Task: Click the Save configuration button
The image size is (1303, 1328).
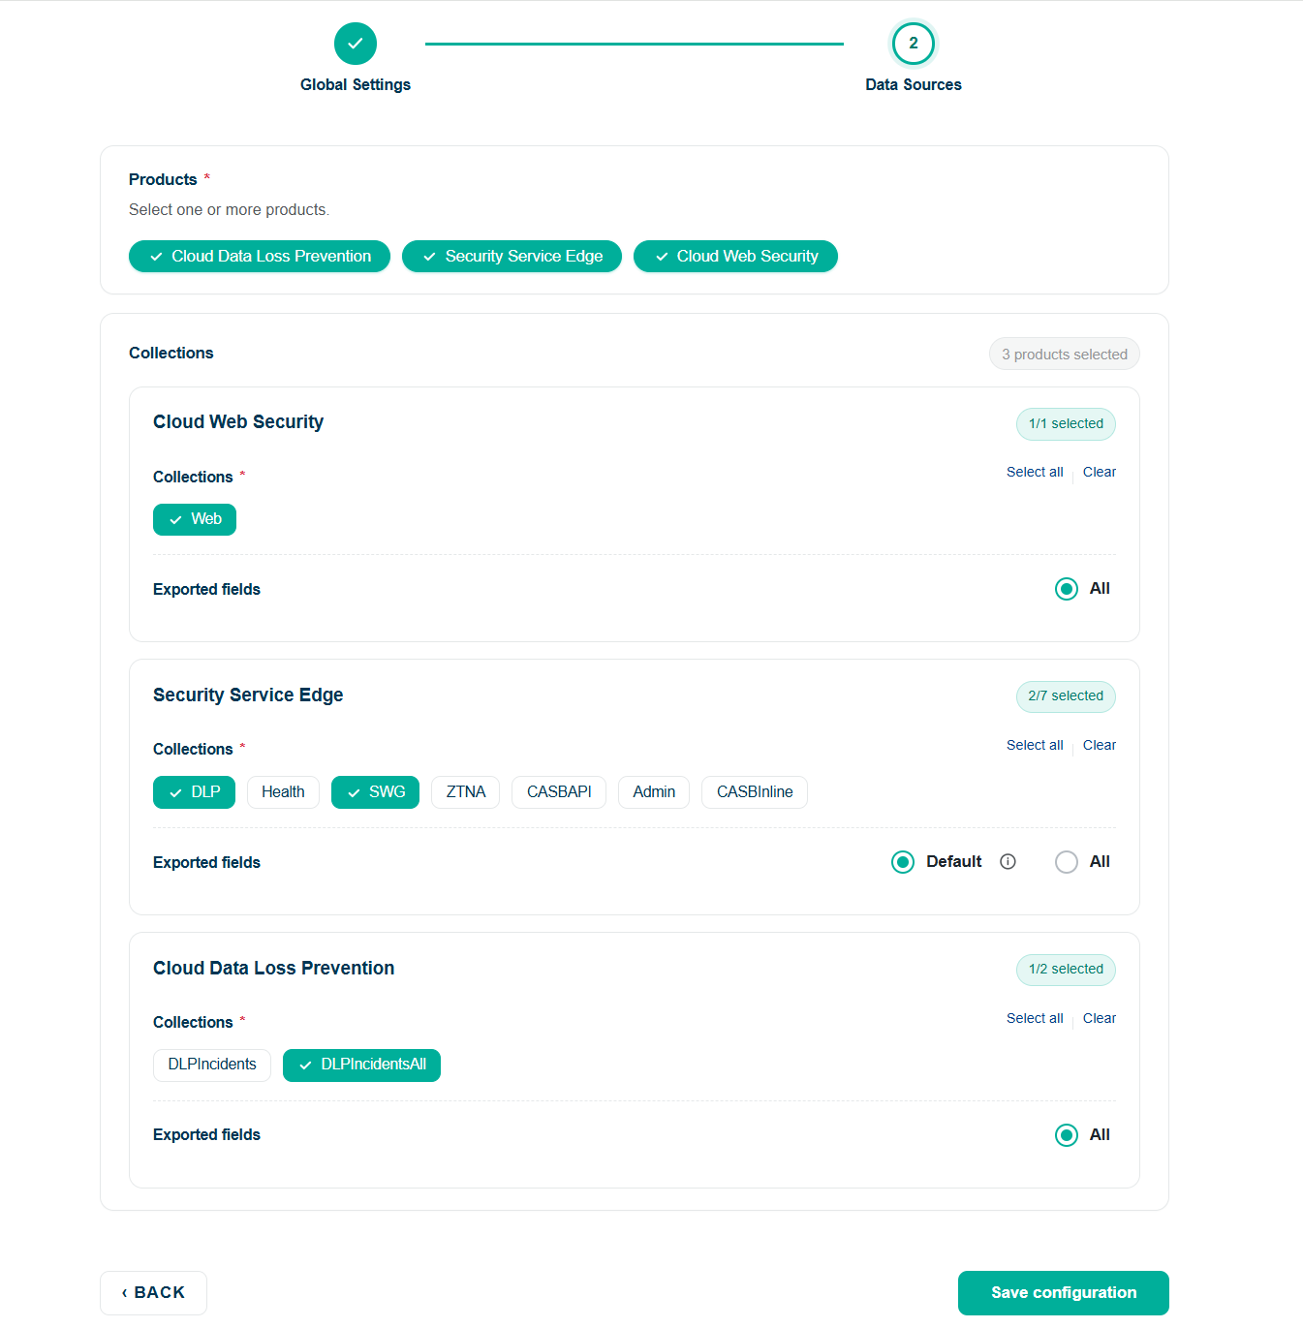Action: [x=1064, y=1293]
